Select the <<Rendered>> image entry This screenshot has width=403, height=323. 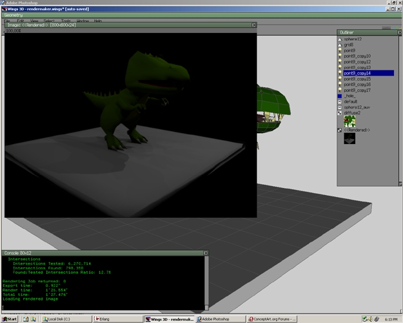tap(357, 130)
